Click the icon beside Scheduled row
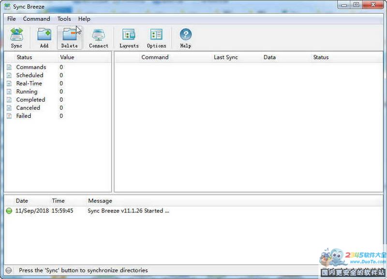This screenshot has height=279, width=387. (9, 75)
